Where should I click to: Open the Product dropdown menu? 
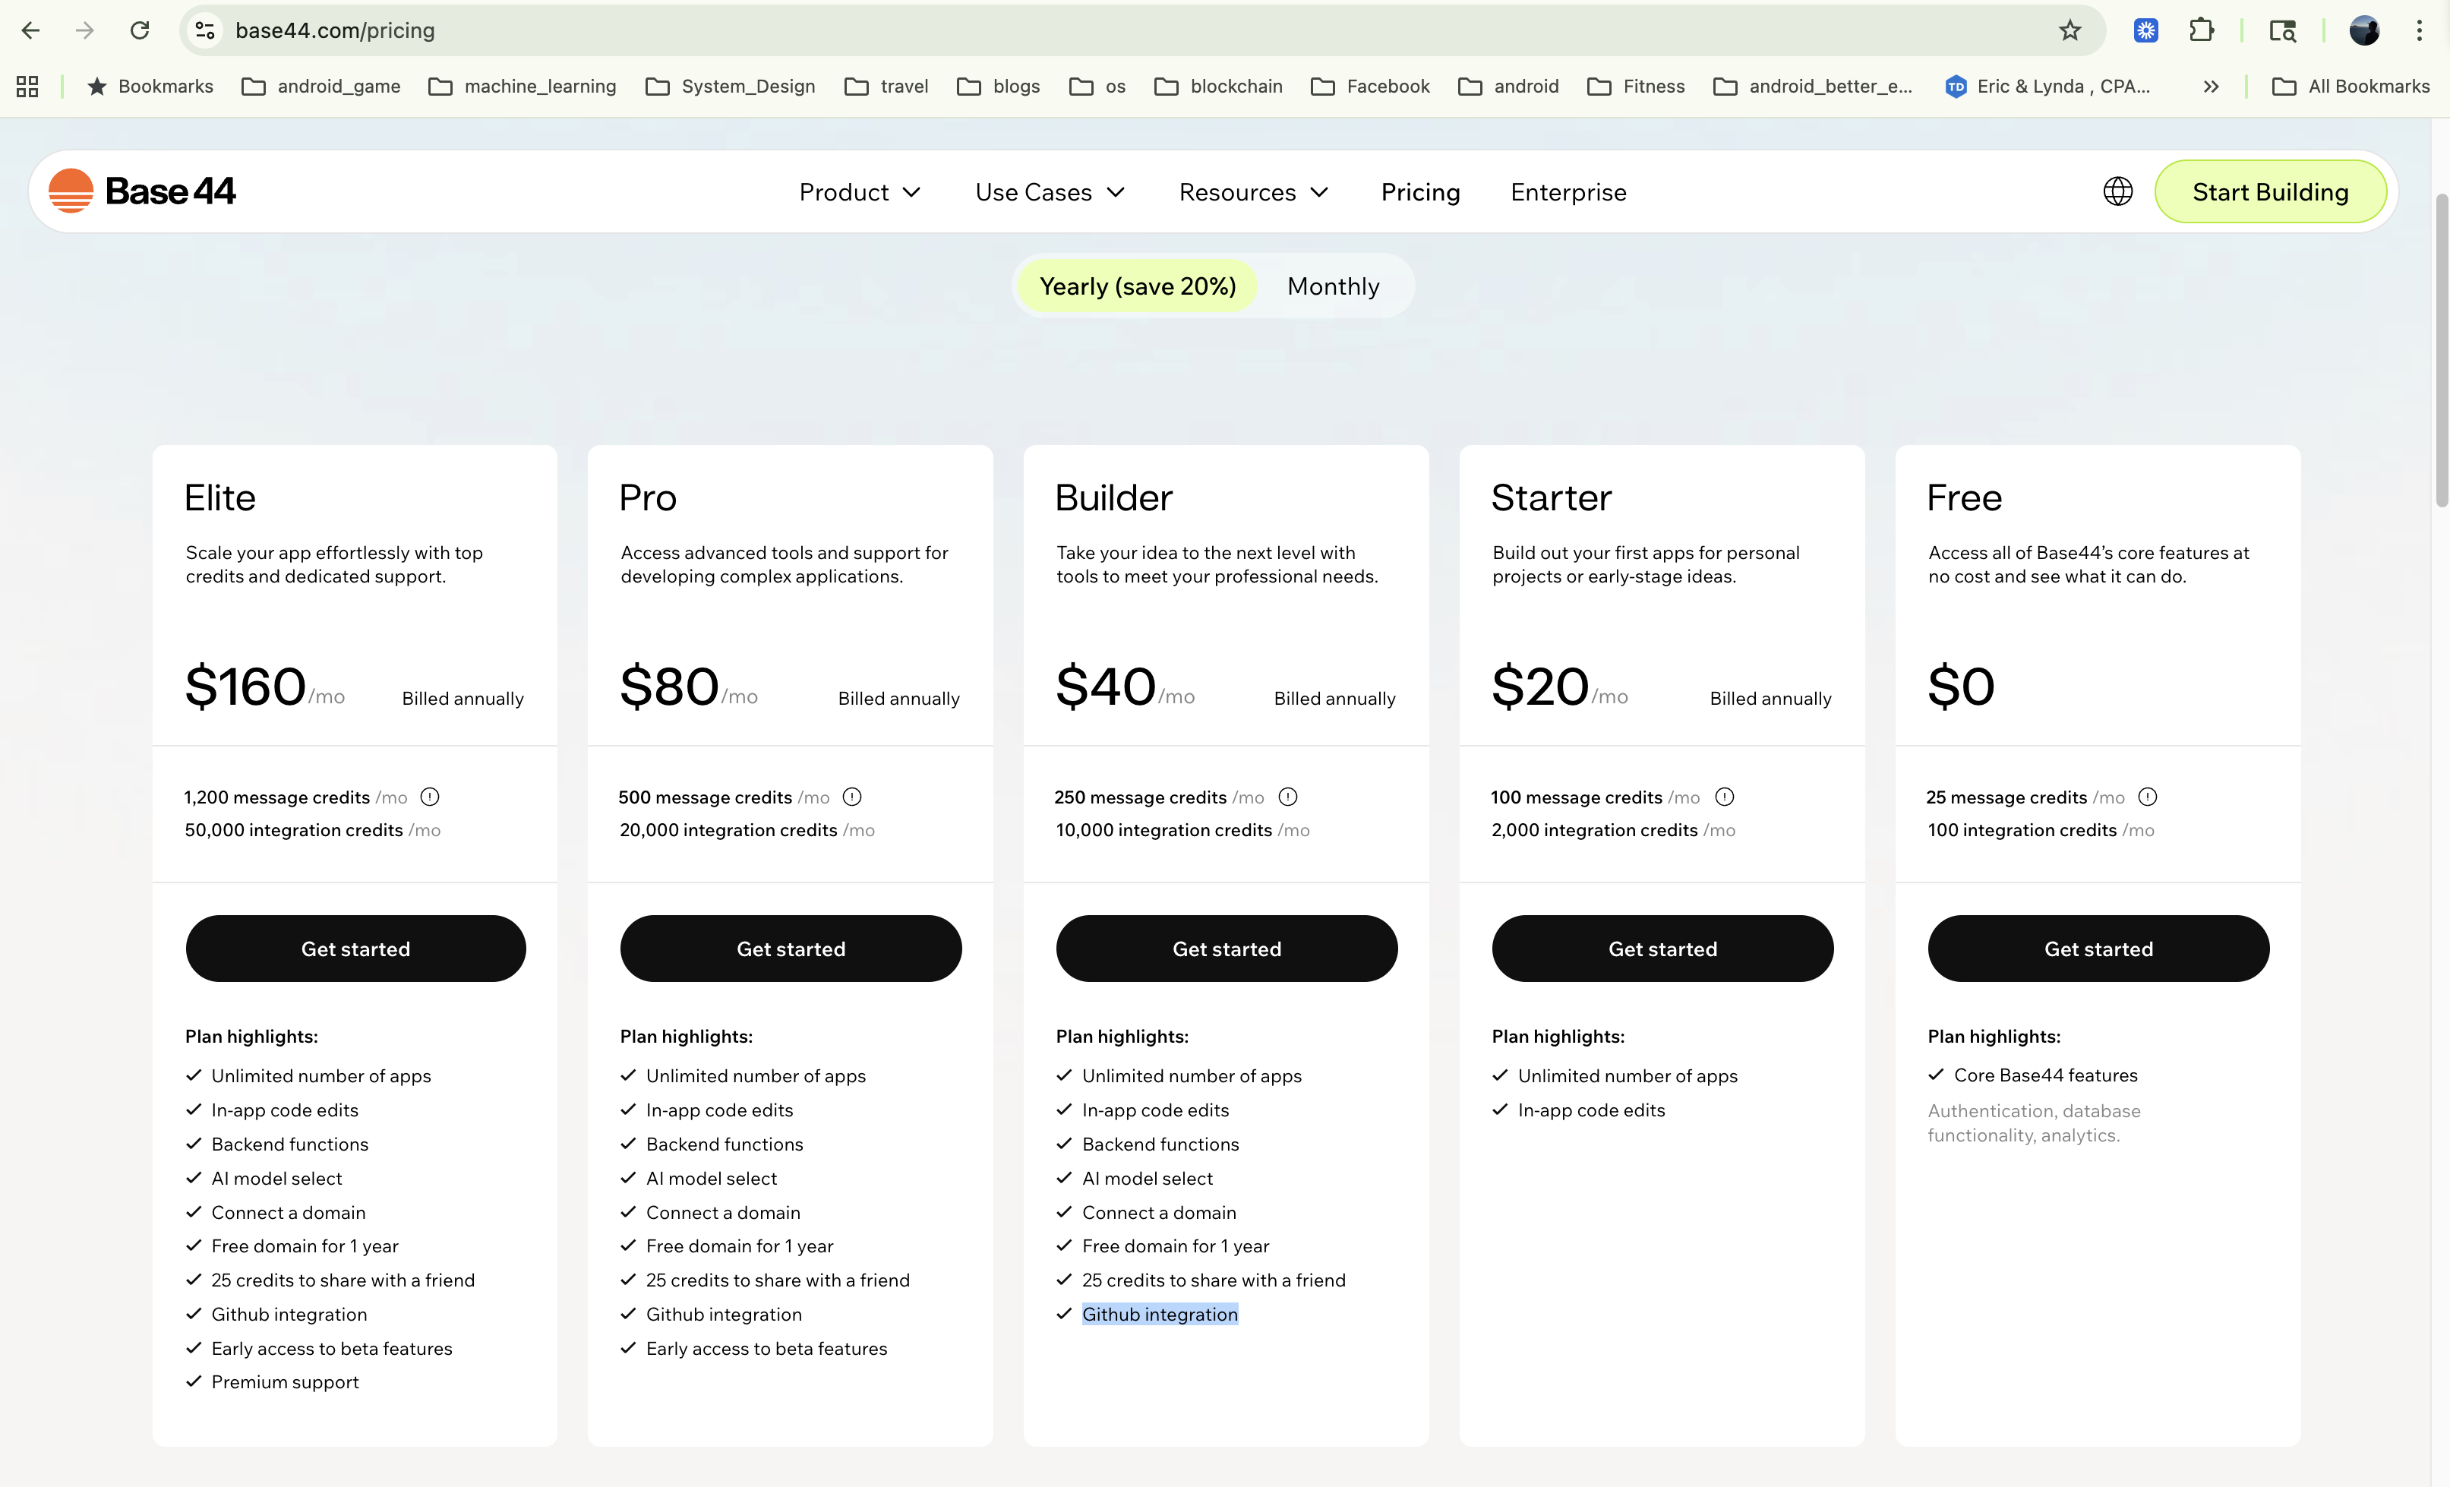click(x=859, y=191)
